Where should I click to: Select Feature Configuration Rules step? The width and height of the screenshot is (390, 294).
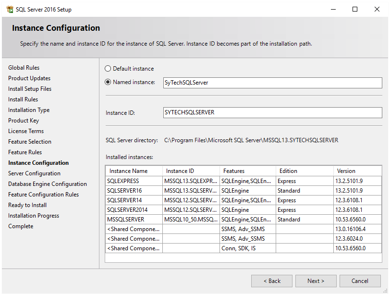(43, 195)
